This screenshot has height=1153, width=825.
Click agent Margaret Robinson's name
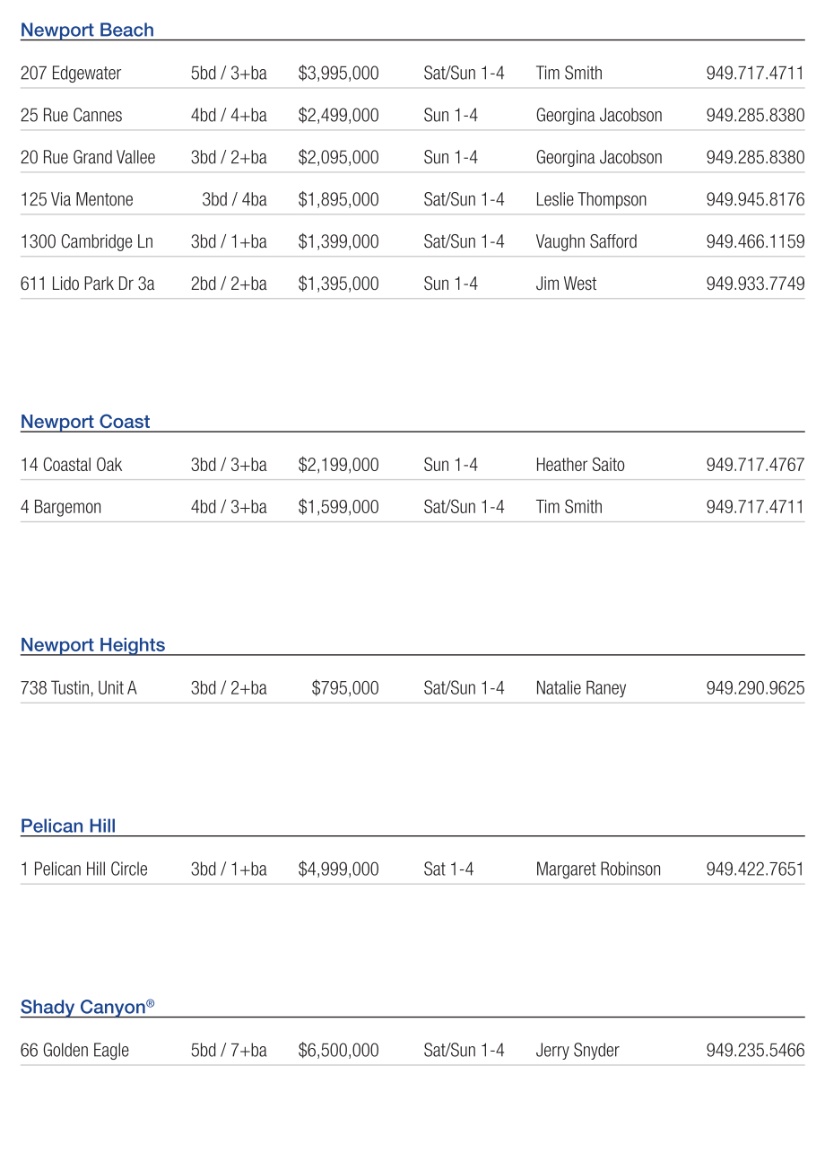pyautogui.click(x=598, y=869)
